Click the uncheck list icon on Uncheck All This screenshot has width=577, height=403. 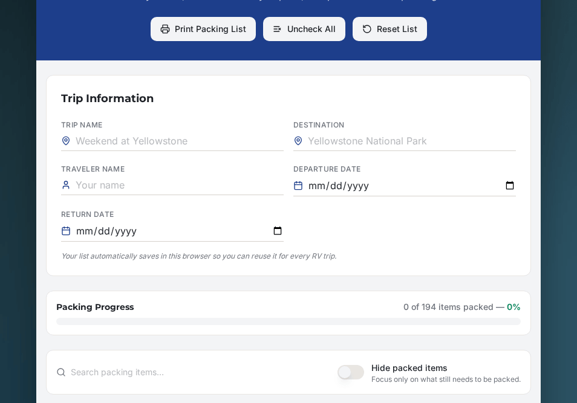tap(278, 29)
